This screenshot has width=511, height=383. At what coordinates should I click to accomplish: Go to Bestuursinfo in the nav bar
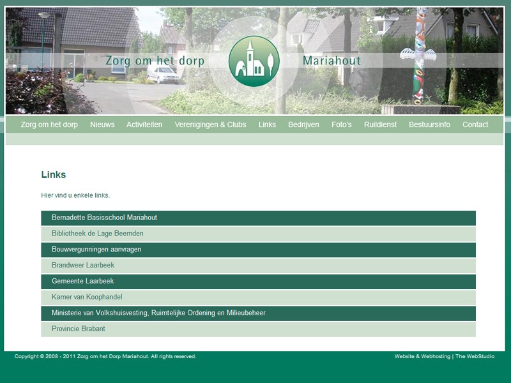(x=429, y=124)
